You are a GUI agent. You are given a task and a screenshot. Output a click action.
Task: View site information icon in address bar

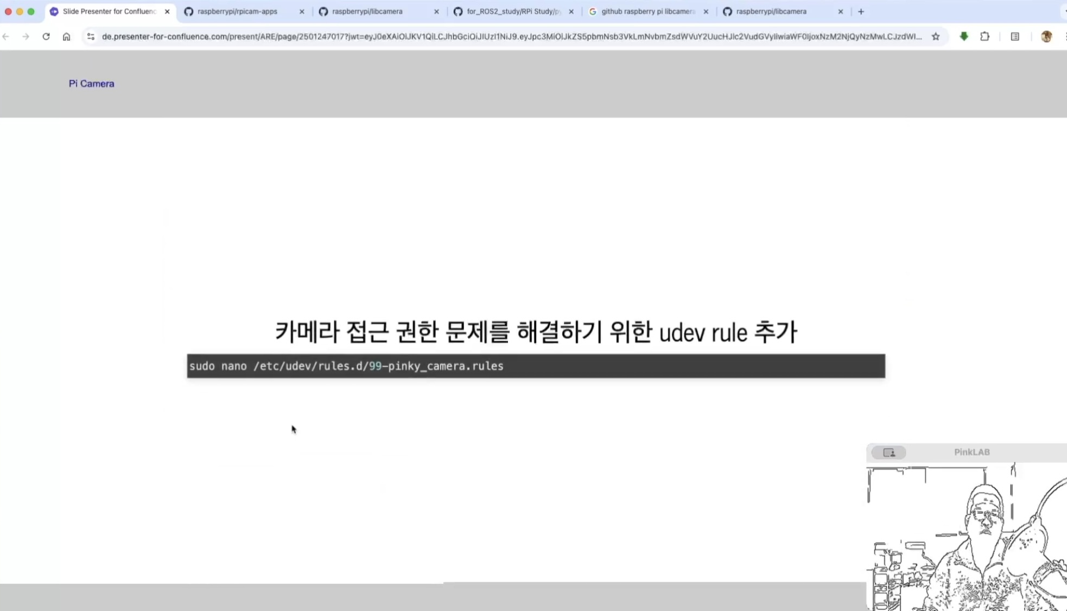tap(91, 36)
